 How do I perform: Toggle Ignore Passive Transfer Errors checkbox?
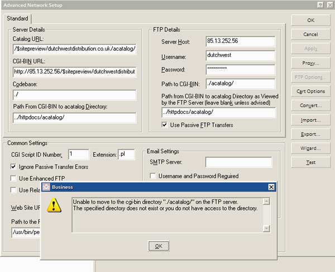[14, 166]
